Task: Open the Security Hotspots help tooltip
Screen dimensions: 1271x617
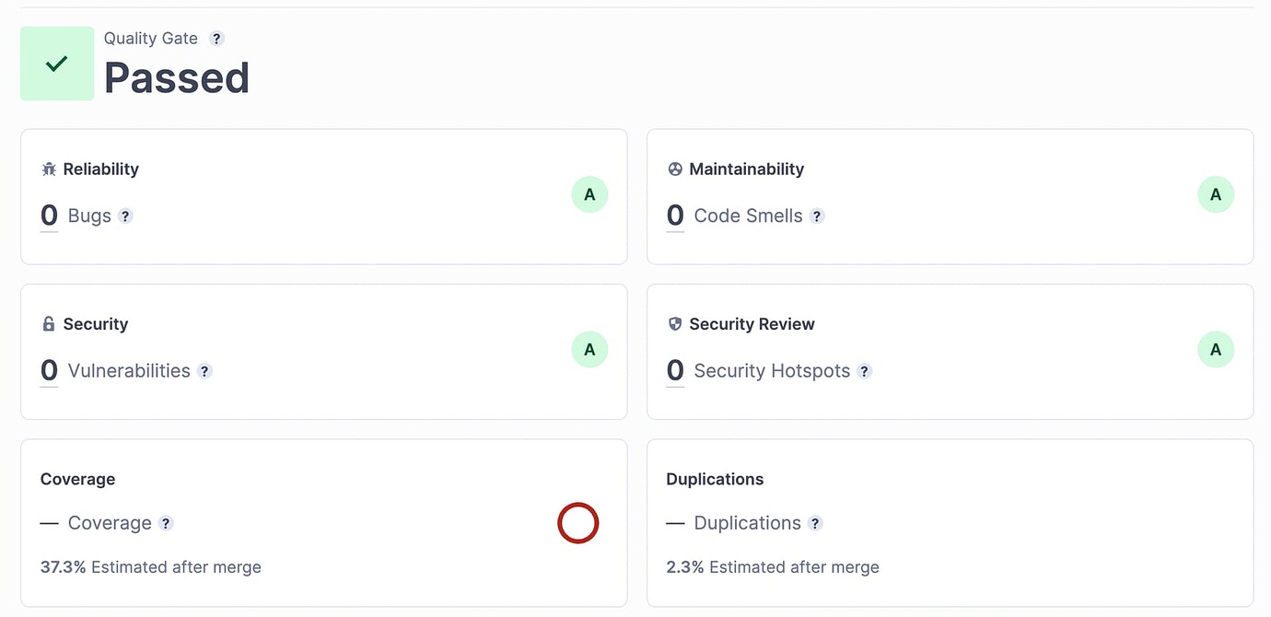Action: click(x=864, y=371)
